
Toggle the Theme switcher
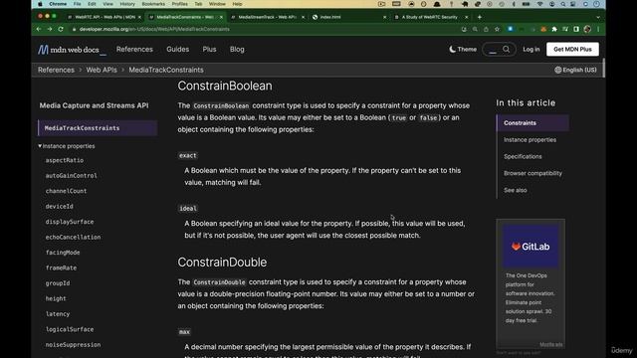click(463, 49)
